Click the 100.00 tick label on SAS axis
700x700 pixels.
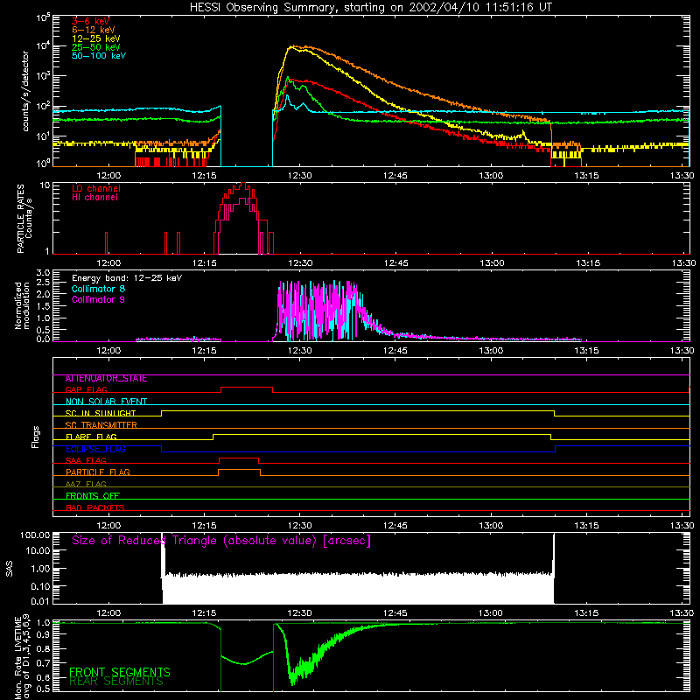point(35,535)
